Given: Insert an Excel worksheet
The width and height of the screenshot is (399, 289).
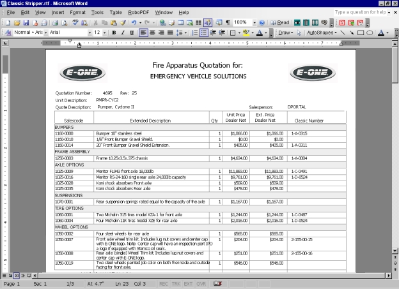Looking at the screenshot, I should click(190, 23).
